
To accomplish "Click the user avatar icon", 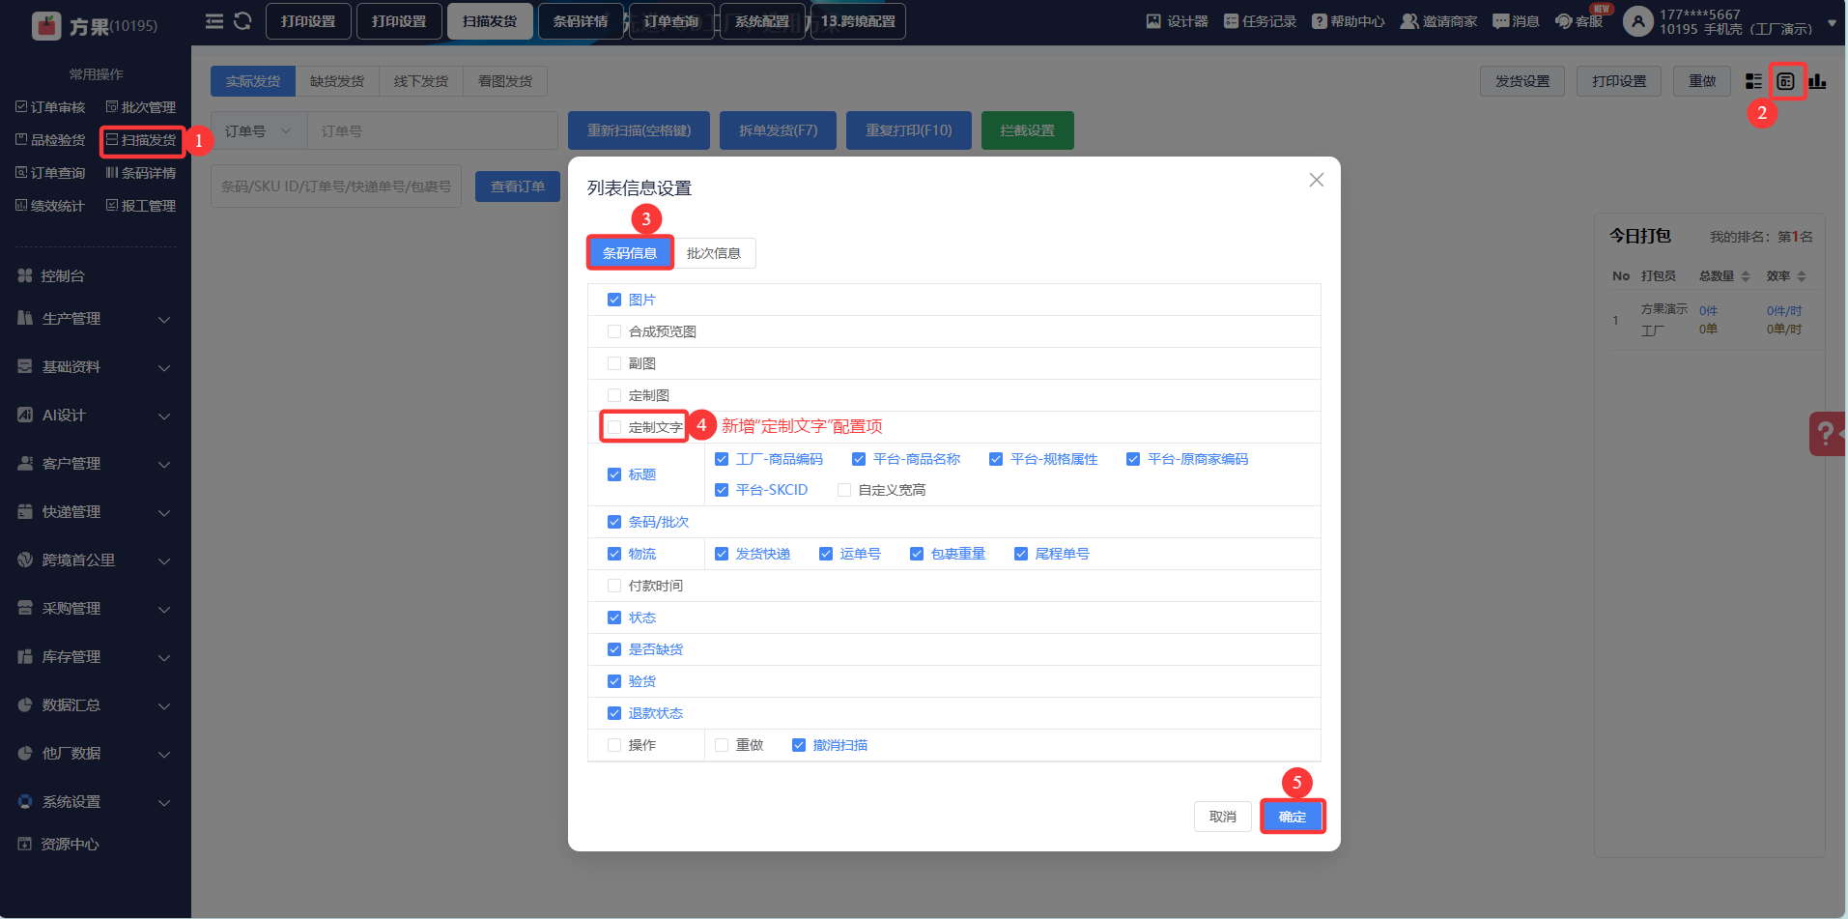I will (x=1638, y=21).
